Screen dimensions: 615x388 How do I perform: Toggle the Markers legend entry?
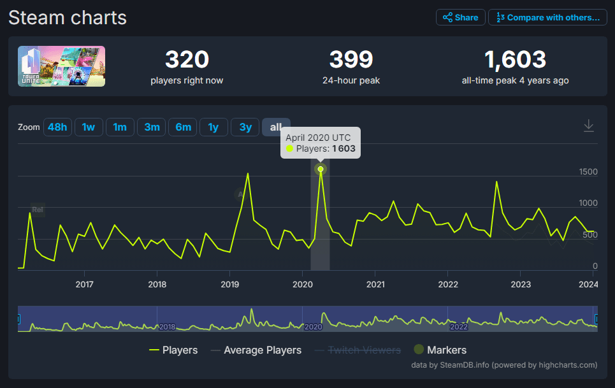click(440, 350)
